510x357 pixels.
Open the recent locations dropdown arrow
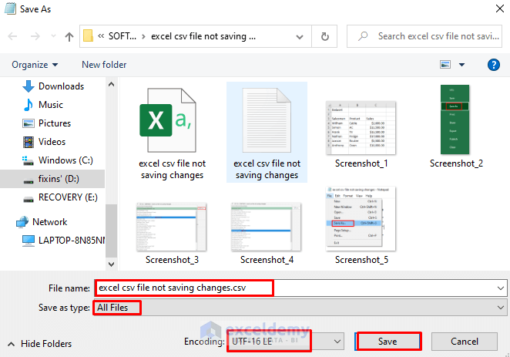click(53, 36)
